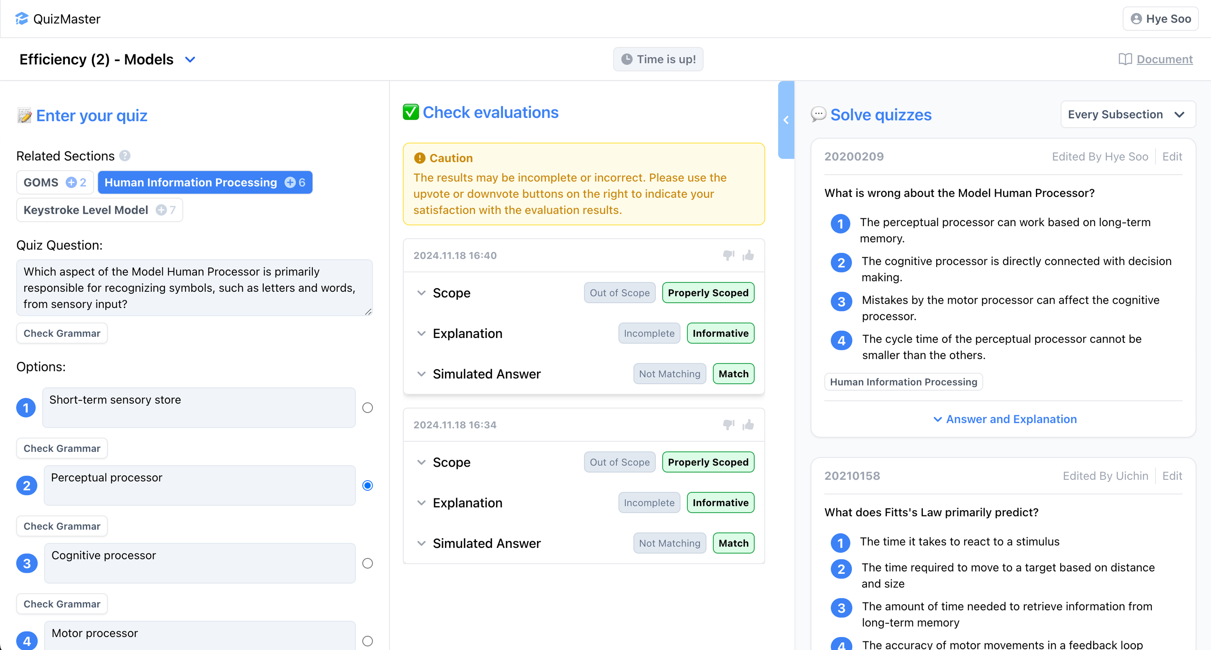Image resolution: width=1211 pixels, height=650 pixels.
Task: Check grammar of the quiz question
Action: (62, 333)
